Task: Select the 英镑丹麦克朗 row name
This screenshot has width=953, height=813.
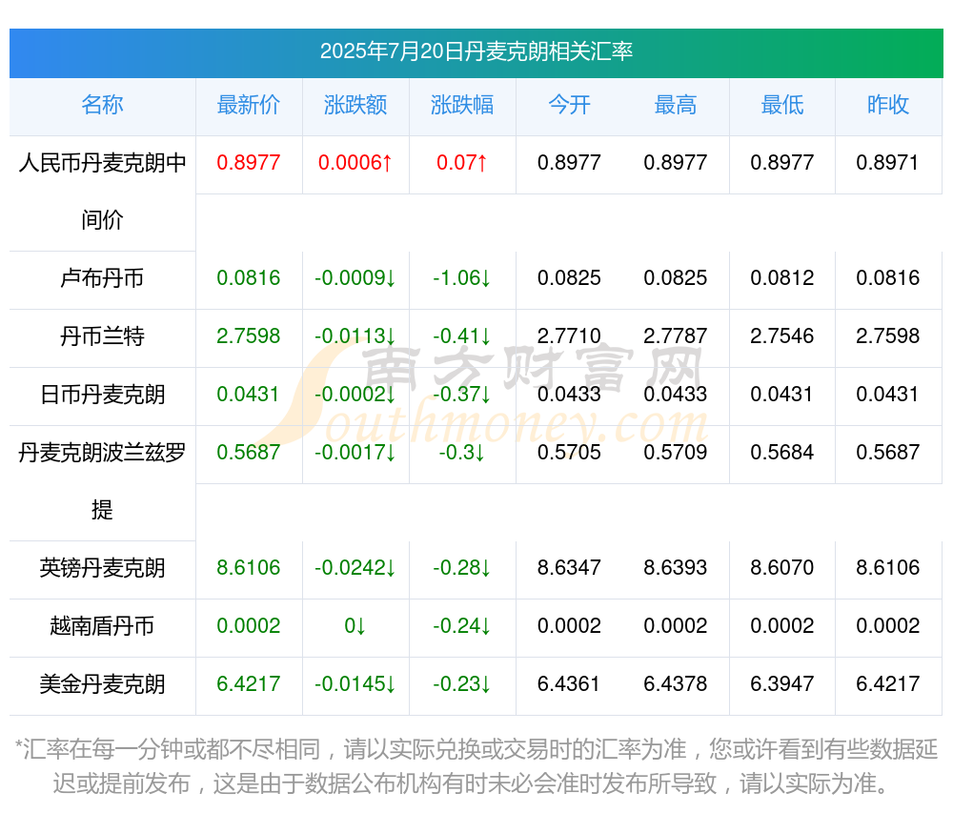Action: coord(102,568)
